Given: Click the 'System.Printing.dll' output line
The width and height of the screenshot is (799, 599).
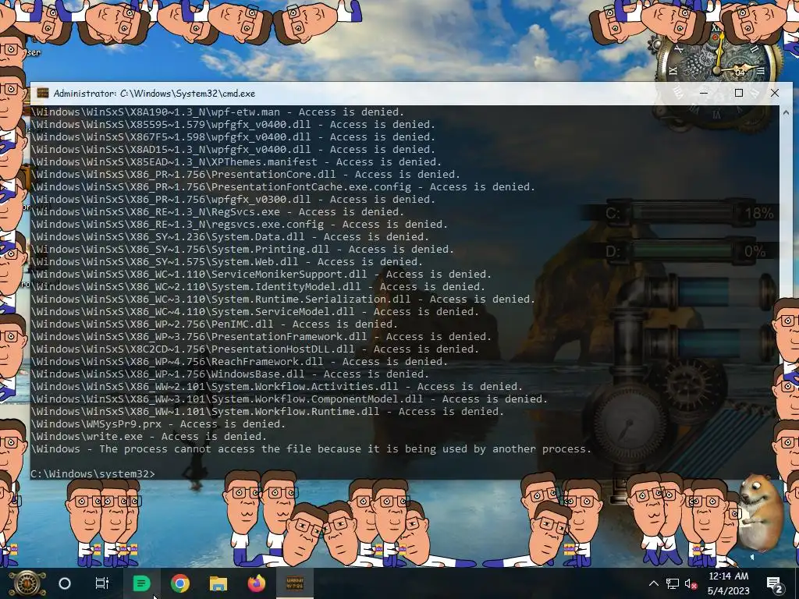Looking at the screenshot, I should (x=243, y=249).
